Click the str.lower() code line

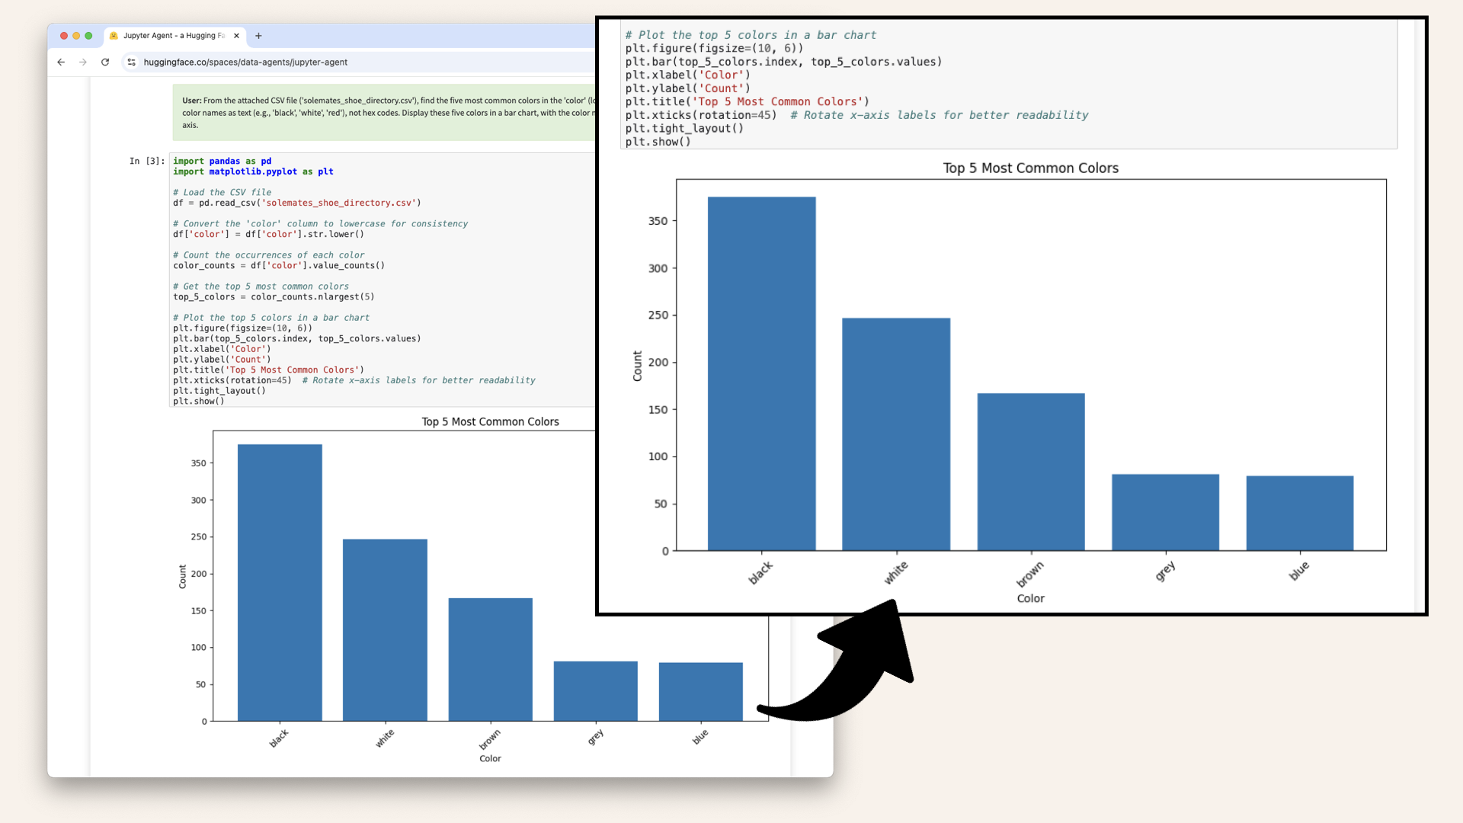(x=268, y=234)
